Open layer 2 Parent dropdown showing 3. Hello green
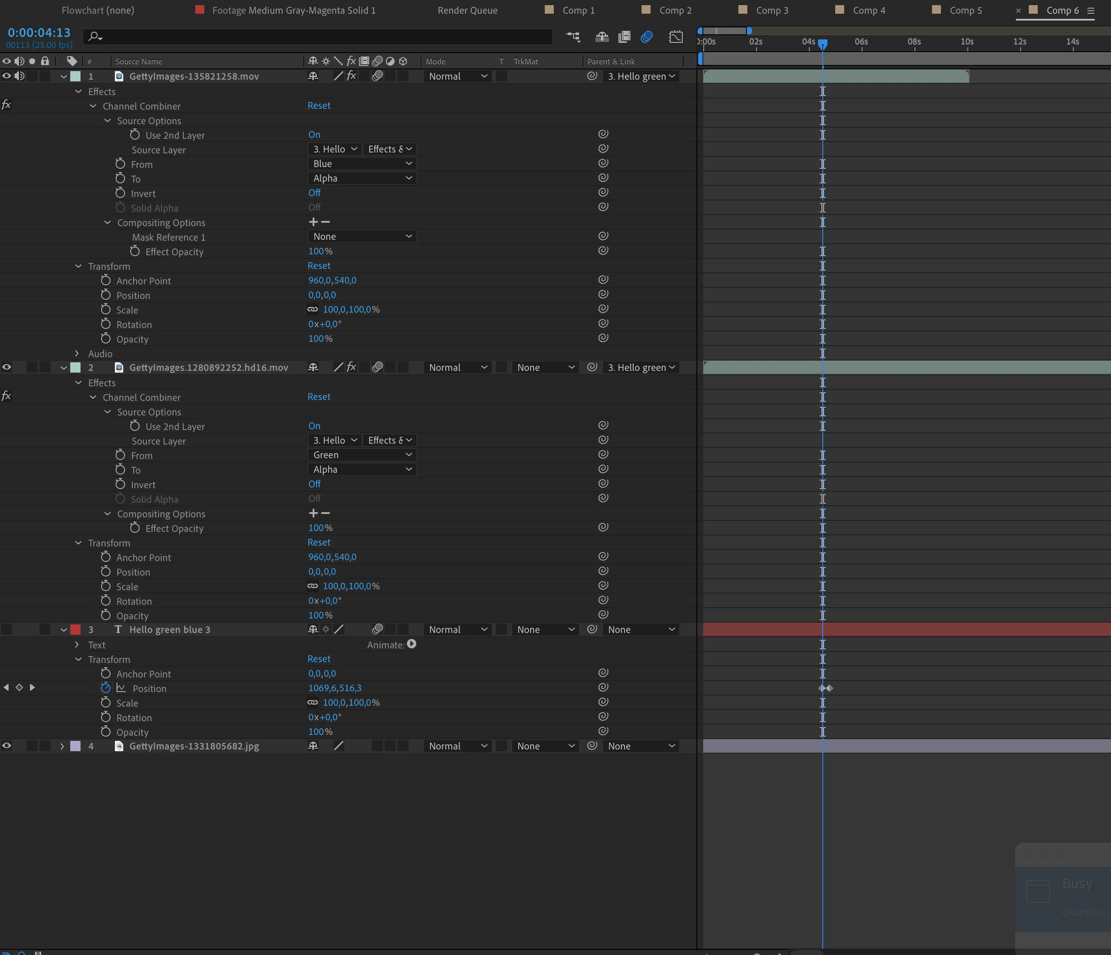Image resolution: width=1111 pixels, height=955 pixels. point(641,367)
